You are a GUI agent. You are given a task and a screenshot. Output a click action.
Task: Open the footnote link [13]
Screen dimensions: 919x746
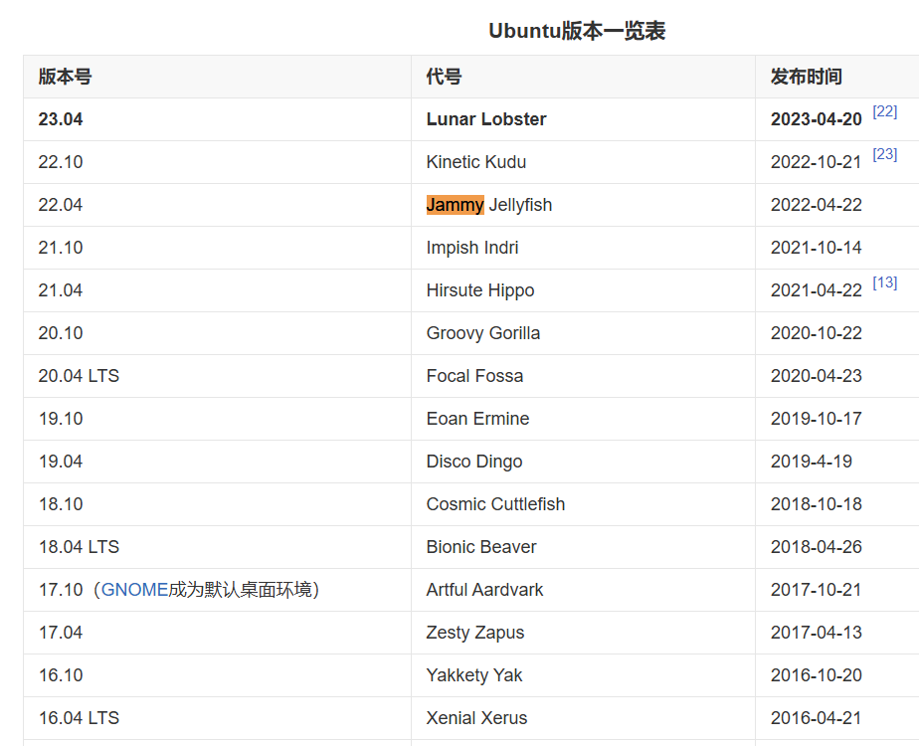(x=884, y=282)
